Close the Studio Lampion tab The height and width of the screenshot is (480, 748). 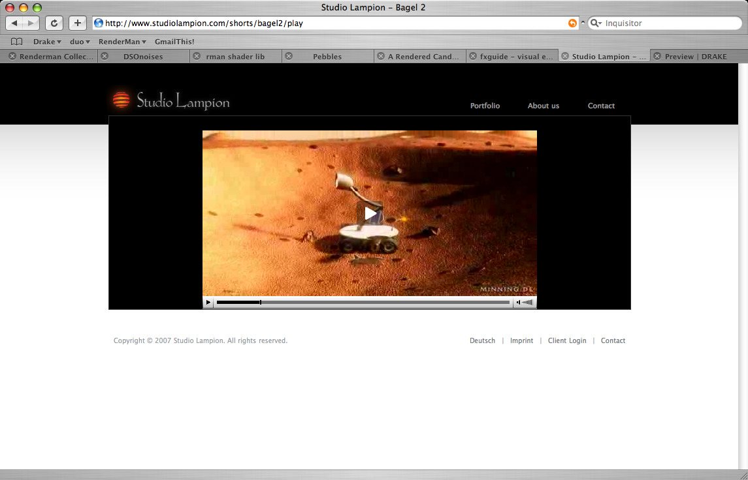pos(565,56)
